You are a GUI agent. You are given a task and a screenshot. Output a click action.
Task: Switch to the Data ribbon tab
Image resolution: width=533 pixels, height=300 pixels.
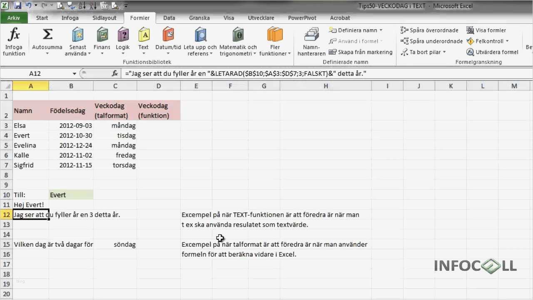click(169, 18)
